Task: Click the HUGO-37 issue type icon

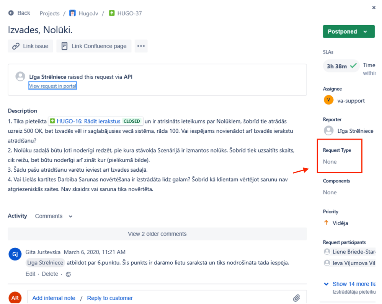Action: click(112, 13)
